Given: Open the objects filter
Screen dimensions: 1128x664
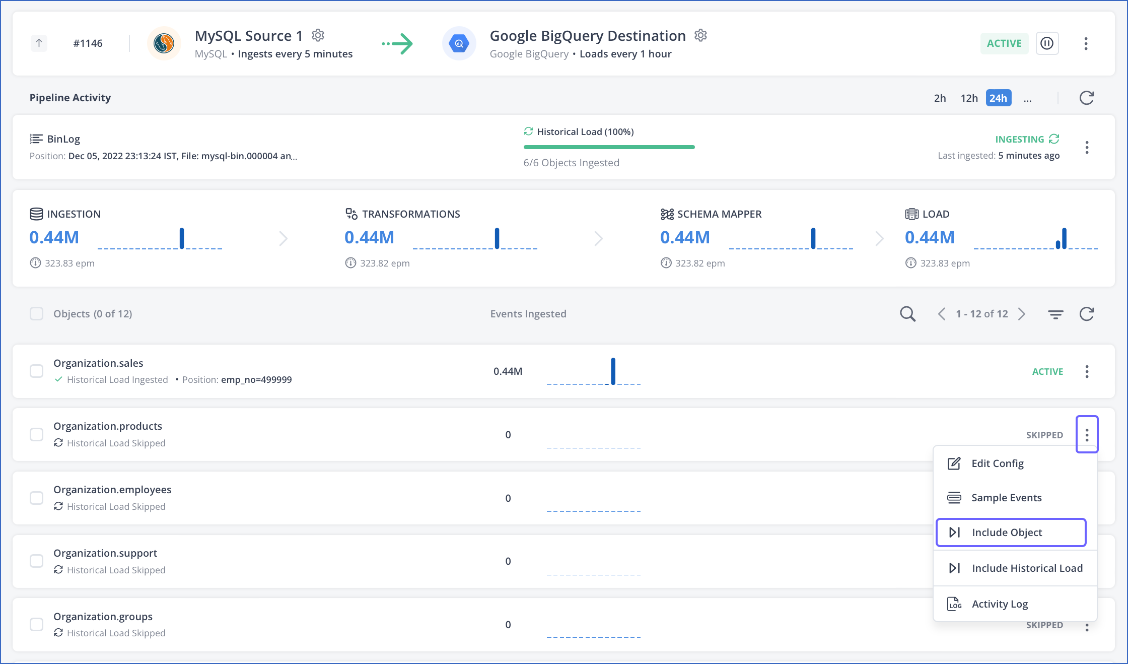Looking at the screenshot, I should (1055, 313).
